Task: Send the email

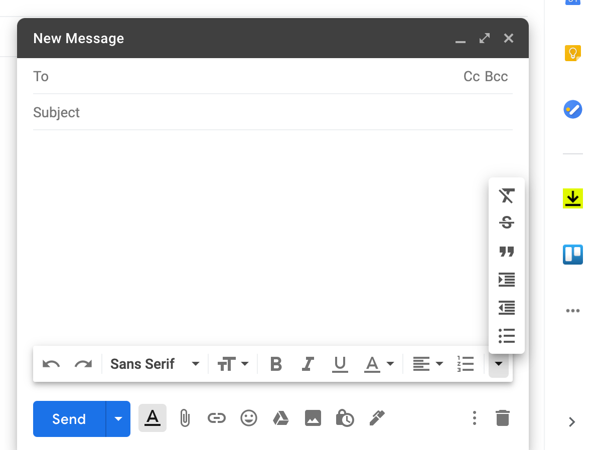Action: 68,418
